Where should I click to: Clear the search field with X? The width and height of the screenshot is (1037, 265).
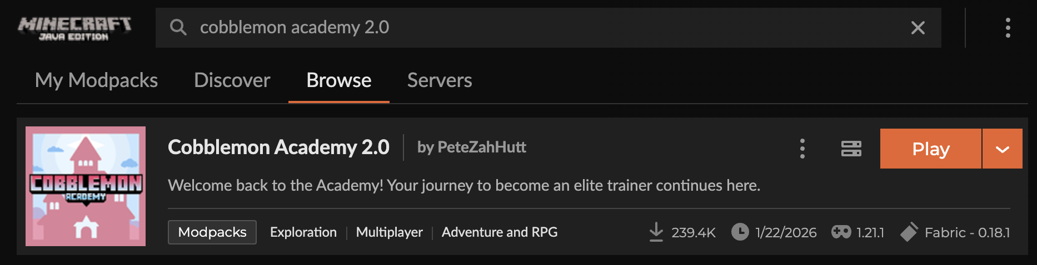918,28
